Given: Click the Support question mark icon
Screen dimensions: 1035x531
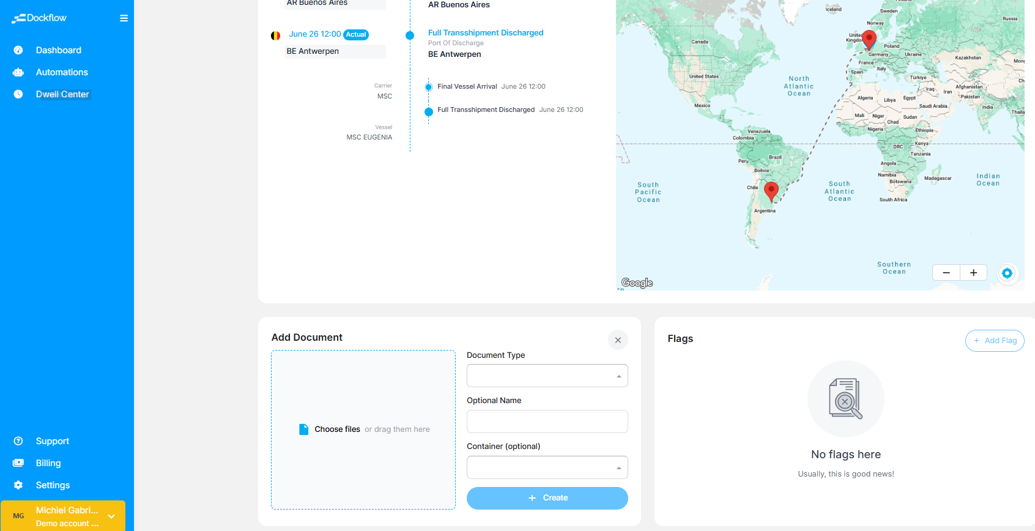Looking at the screenshot, I should [x=18, y=441].
